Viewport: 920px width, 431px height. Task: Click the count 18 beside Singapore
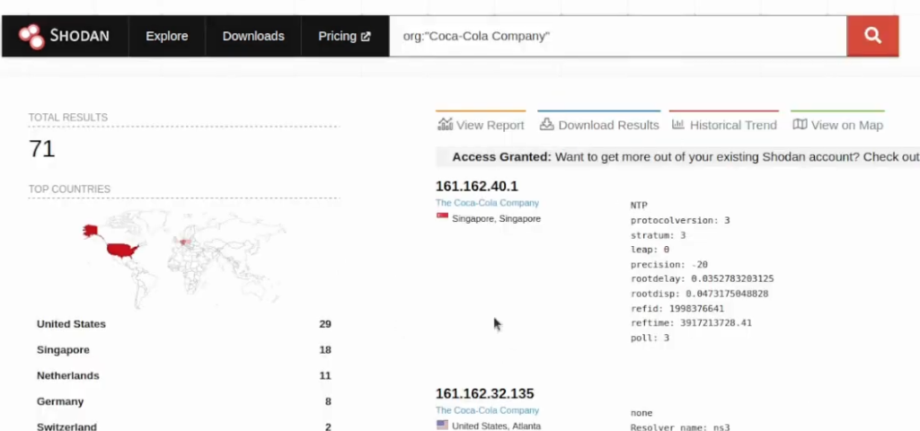(x=325, y=350)
